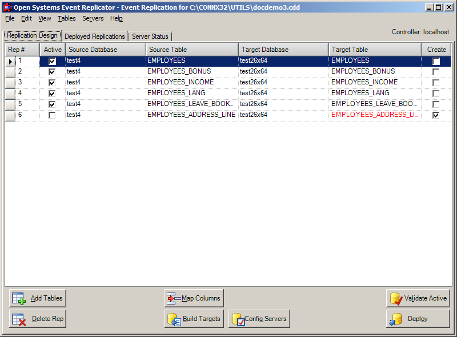This screenshot has height=337, width=457.
Task: Click the Add Tables green table icon
Action: click(18, 298)
